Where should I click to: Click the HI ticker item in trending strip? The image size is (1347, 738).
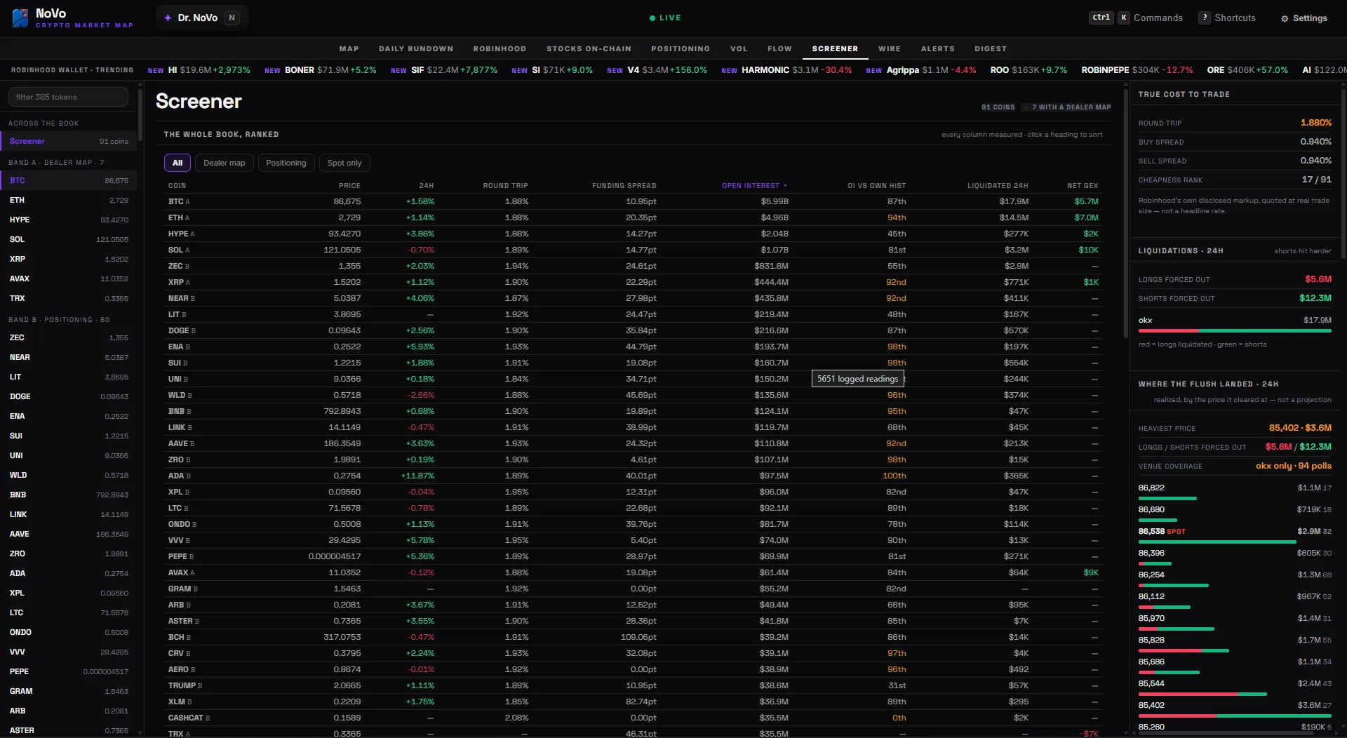coord(199,70)
